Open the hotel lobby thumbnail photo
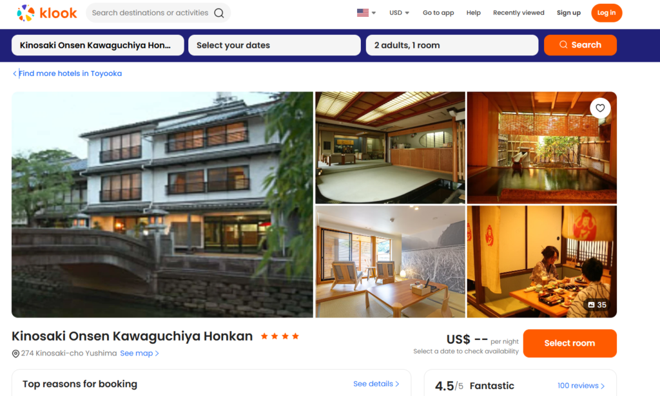The height and width of the screenshot is (396, 660). [390, 147]
